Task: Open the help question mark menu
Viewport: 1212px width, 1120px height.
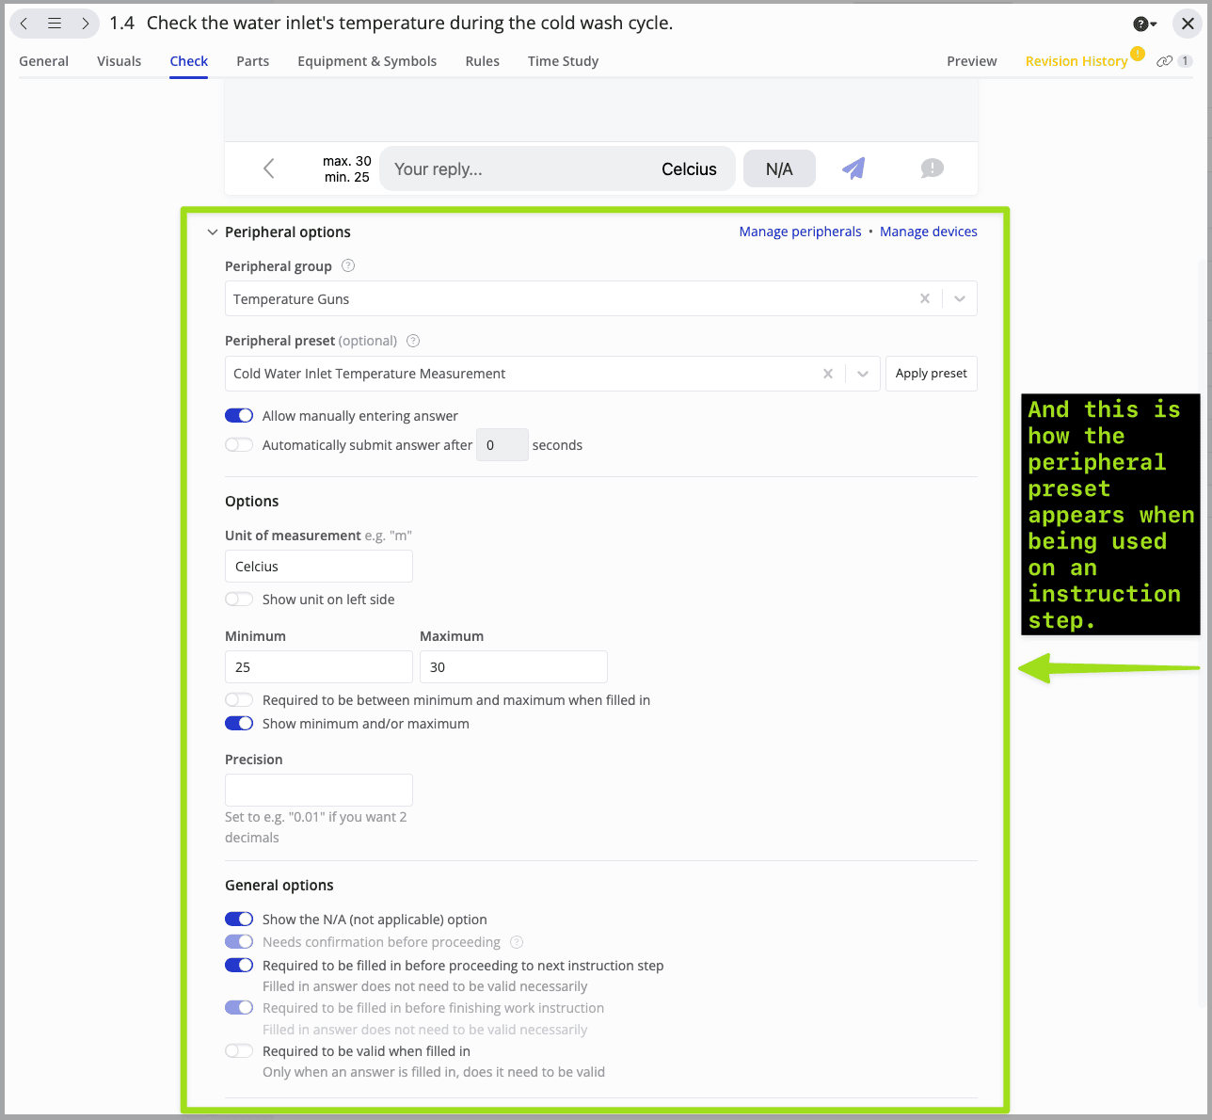Action: 1143,24
